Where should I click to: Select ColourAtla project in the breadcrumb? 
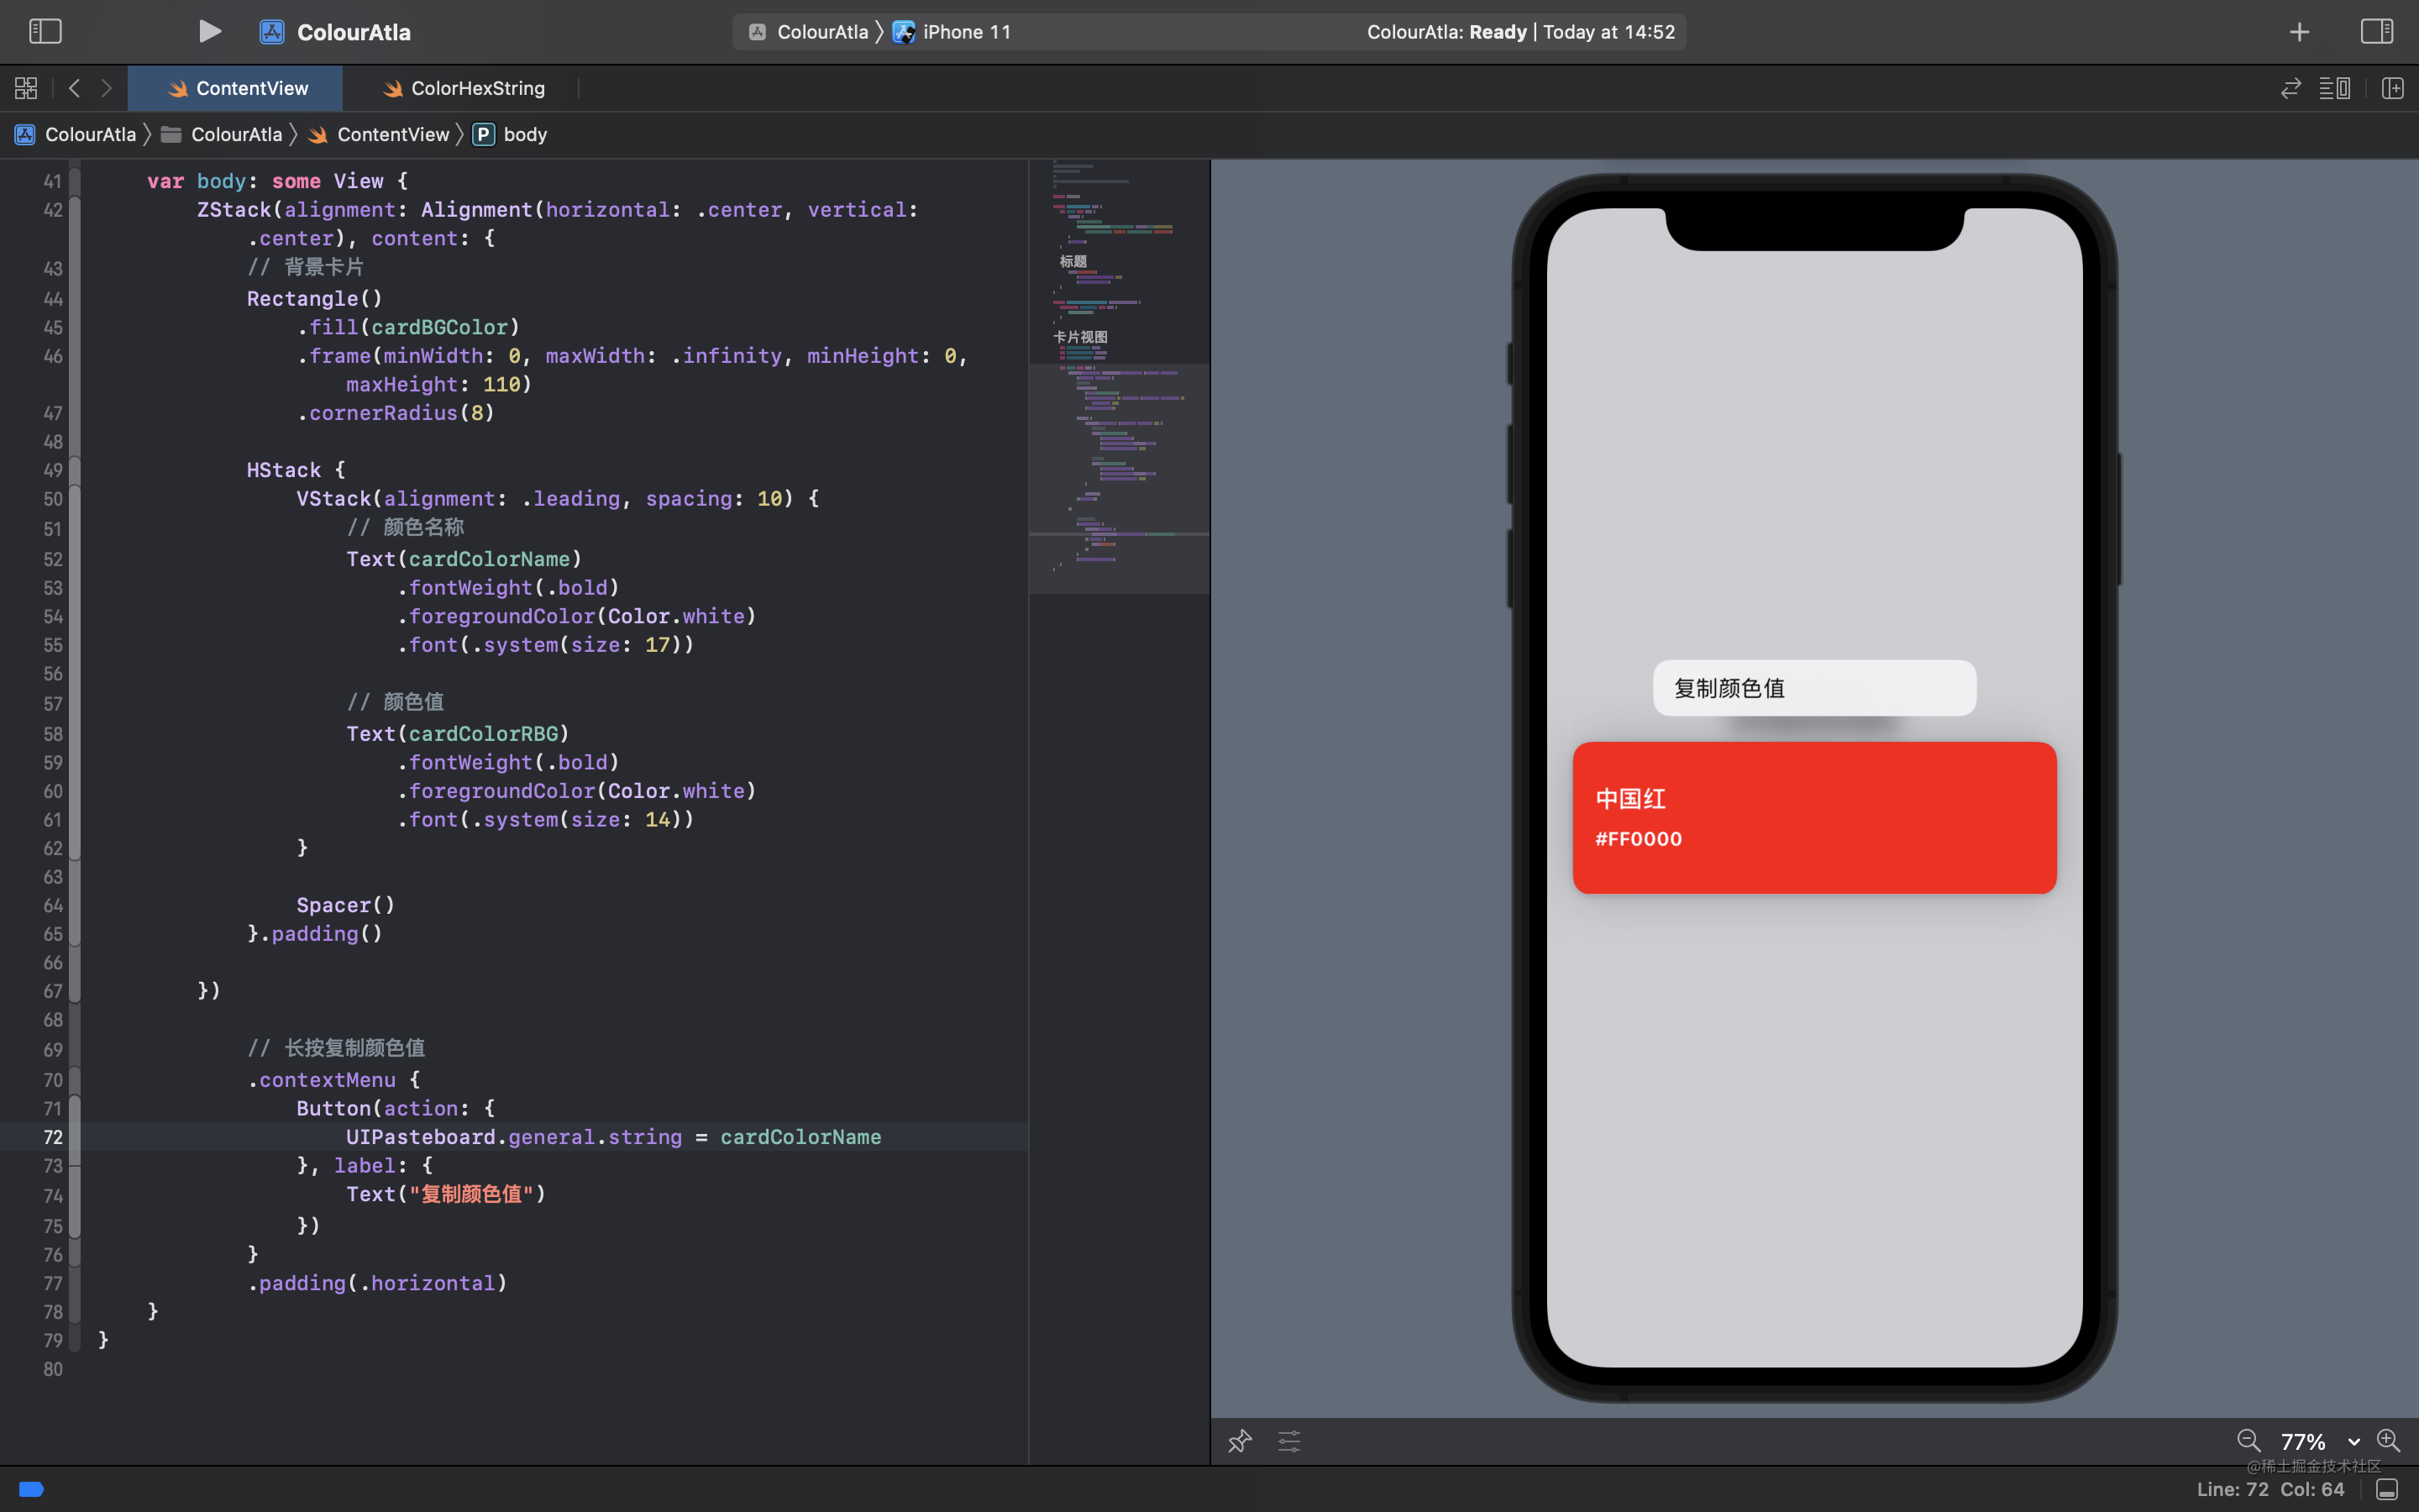coord(76,134)
